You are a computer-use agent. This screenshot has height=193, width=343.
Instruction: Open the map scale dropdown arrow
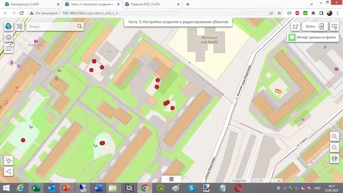click(x=279, y=181)
